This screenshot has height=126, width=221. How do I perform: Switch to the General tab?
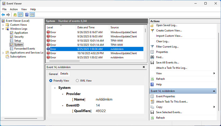click(x=53, y=74)
